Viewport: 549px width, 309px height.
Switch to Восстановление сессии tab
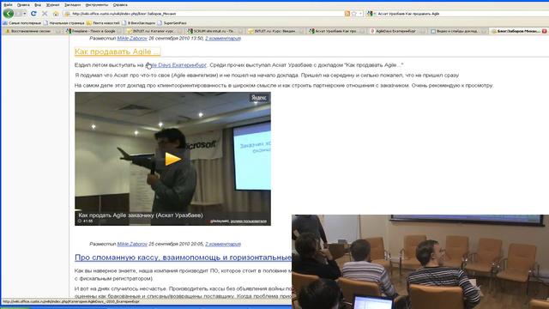coord(33,31)
